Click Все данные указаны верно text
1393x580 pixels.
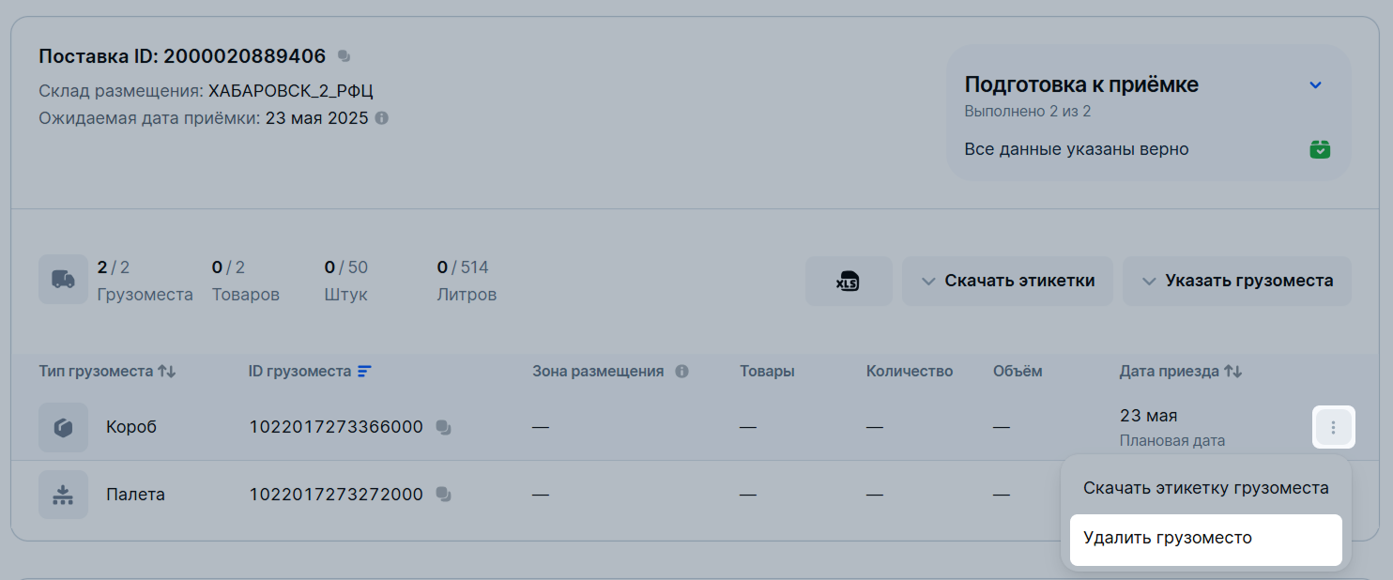tap(1077, 149)
